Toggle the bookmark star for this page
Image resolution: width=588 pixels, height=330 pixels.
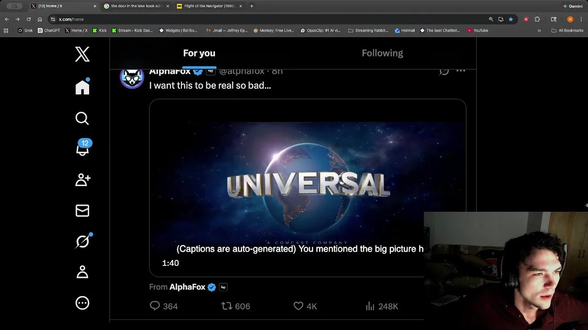pos(510,19)
